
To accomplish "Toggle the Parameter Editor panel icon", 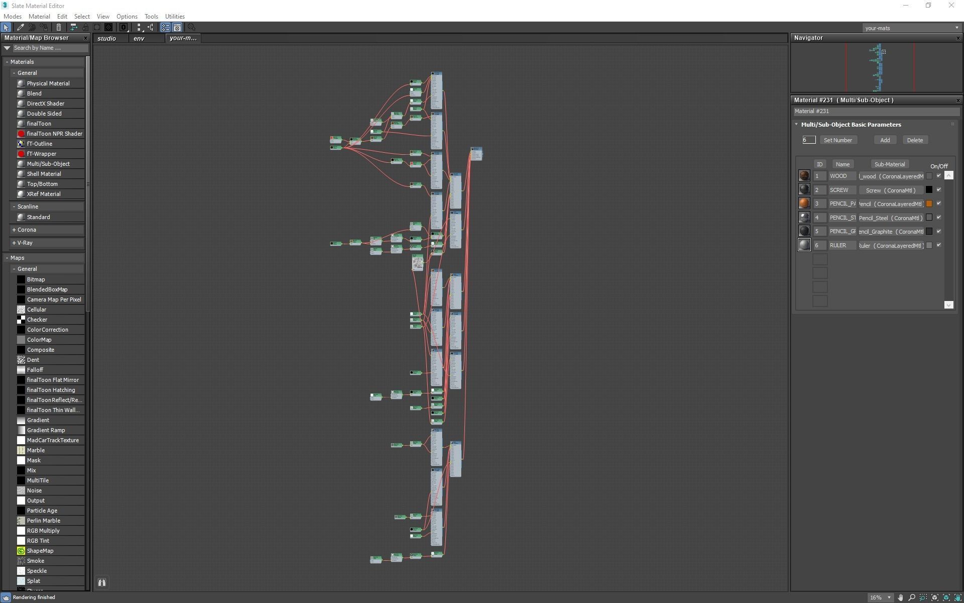I will pyautogui.click(x=177, y=28).
